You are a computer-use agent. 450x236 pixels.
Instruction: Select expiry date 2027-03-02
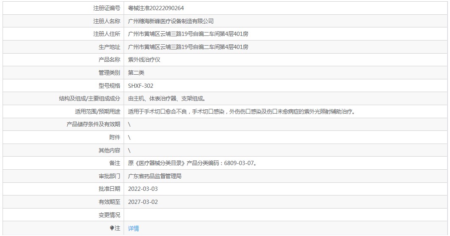(143, 202)
